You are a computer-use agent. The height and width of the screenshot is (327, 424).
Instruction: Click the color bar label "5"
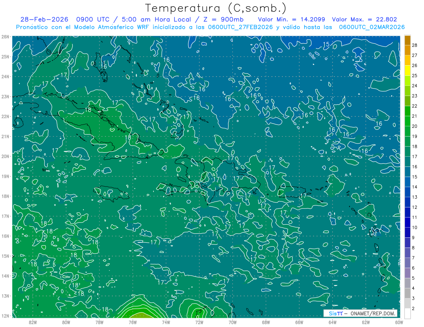pyautogui.click(x=413, y=278)
